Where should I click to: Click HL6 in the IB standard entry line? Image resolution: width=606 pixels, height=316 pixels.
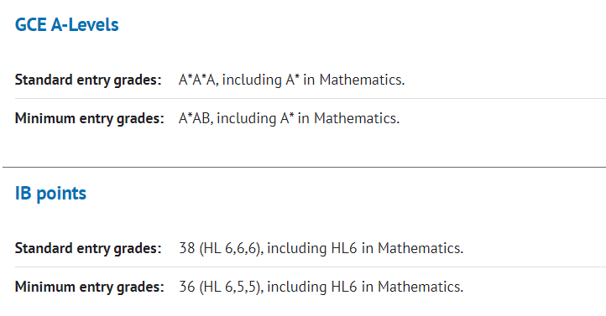coord(344,248)
